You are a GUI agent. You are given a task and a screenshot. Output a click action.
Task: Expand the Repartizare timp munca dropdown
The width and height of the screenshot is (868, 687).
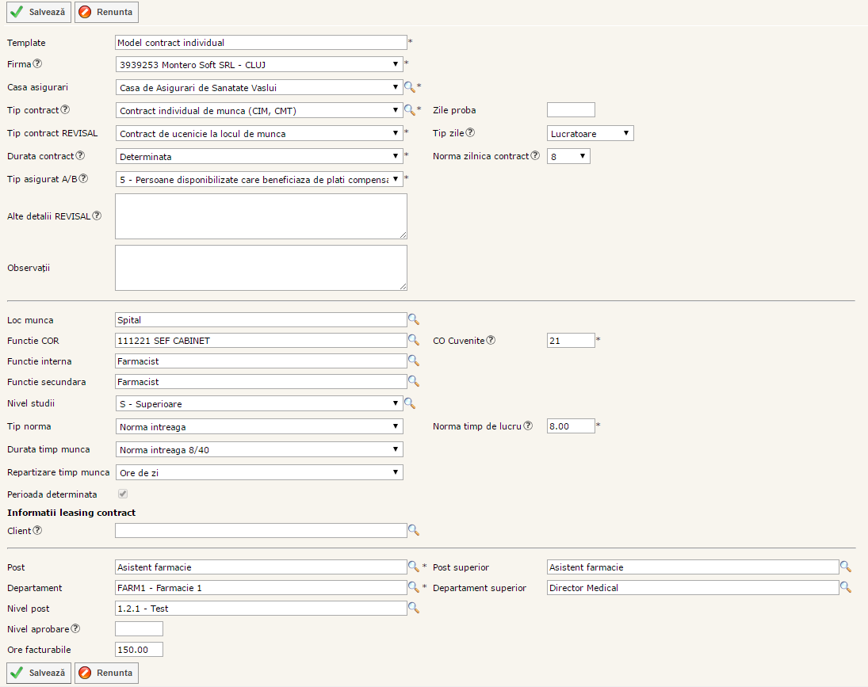[x=260, y=473]
